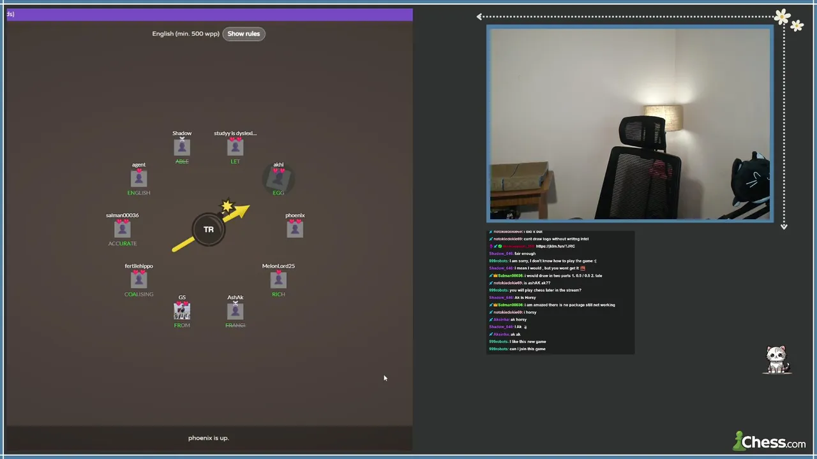Click the cat sticker on the stream overlay

[777, 360]
